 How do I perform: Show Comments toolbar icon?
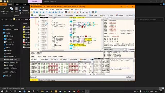pyautogui.click(x=72, y=12)
